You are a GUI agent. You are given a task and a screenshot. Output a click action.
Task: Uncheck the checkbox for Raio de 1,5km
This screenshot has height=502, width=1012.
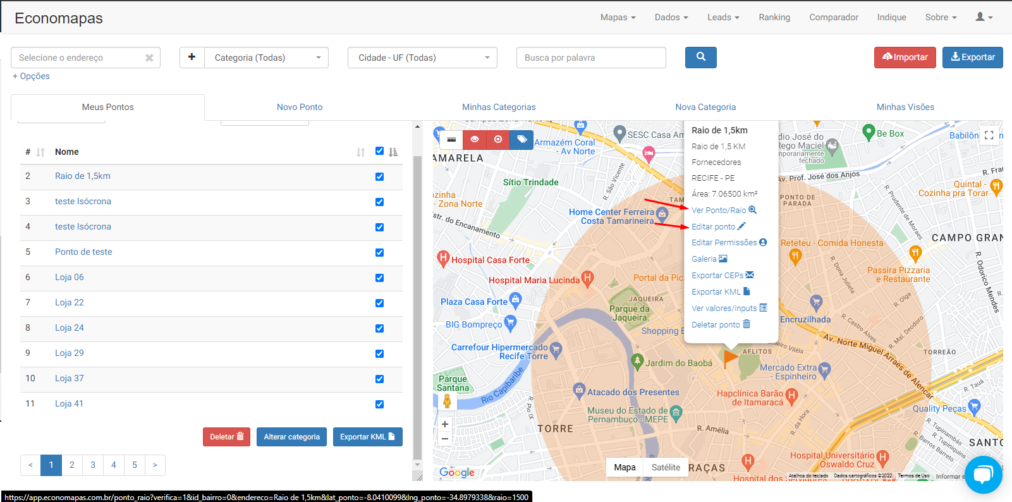(x=379, y=176)
